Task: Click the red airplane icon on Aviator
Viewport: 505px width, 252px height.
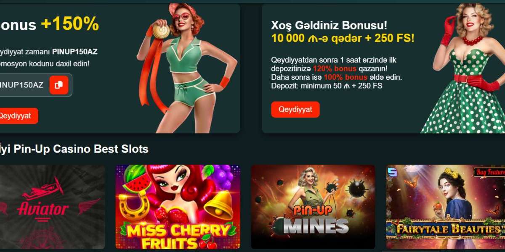Action: [x=42, y=189]
